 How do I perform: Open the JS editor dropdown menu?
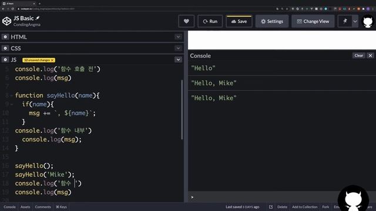[x=178, y=60]
